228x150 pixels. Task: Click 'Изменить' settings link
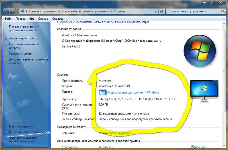click(201, 147)
